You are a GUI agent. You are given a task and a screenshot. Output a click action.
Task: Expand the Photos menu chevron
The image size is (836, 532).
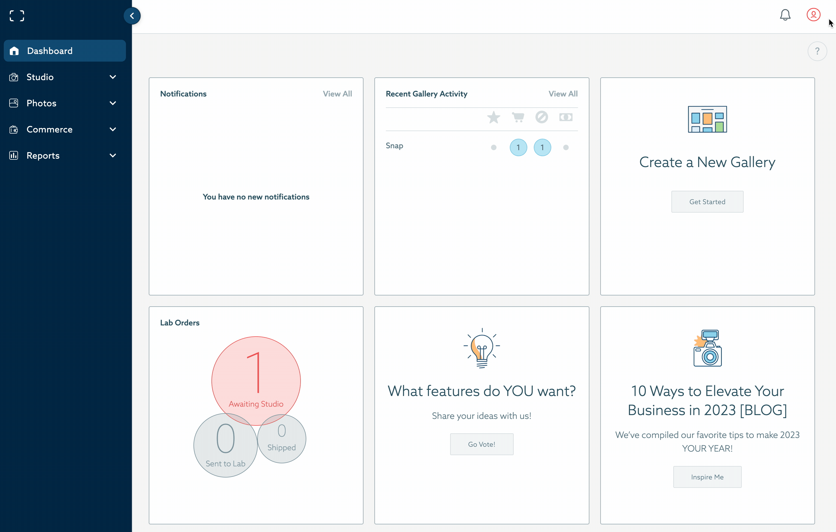click(113, 103)
